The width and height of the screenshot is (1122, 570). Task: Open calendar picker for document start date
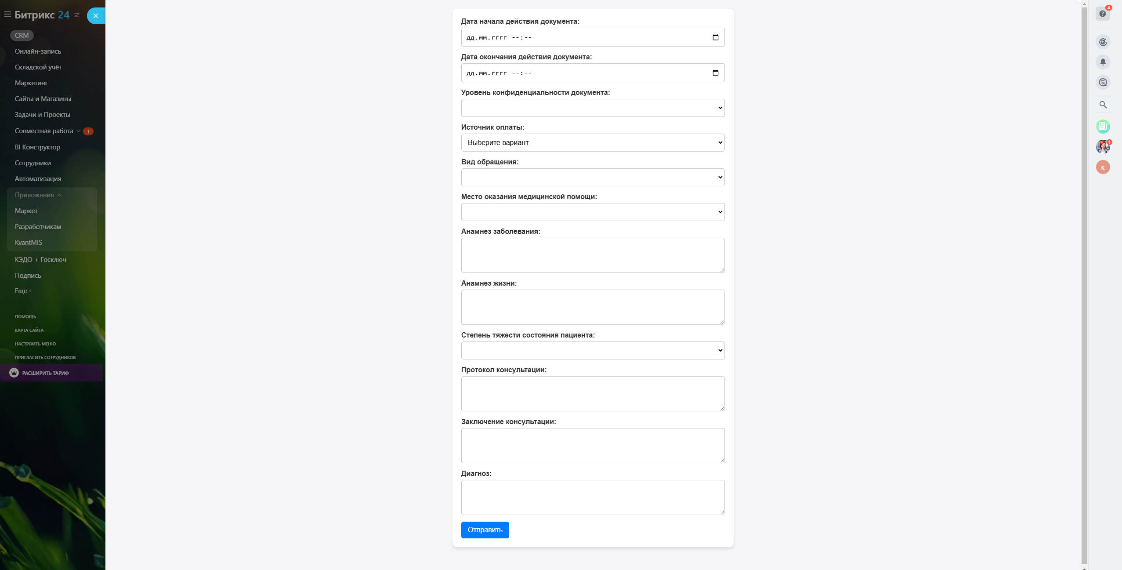point(715,37)
